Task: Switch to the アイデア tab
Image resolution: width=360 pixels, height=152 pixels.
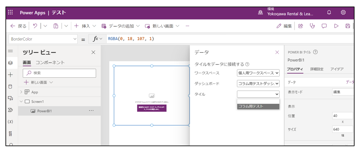Action: click(337, 69)
